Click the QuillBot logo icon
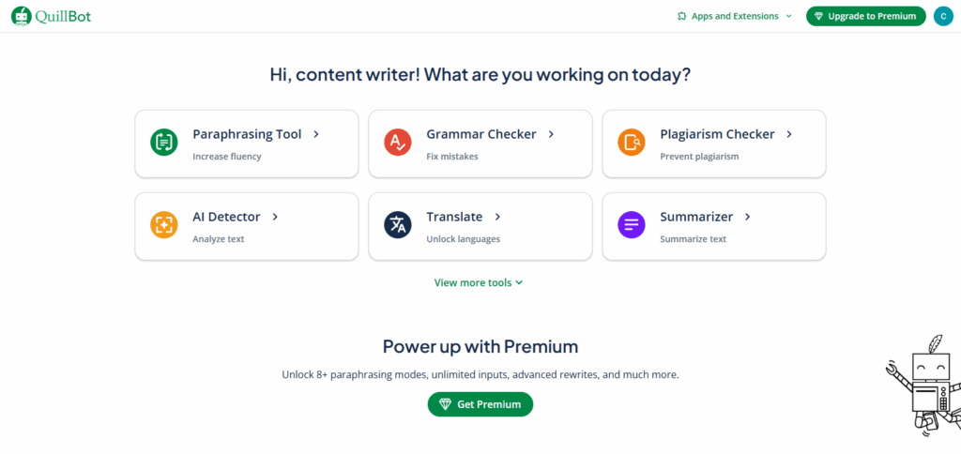The width and height of the screenshot is (961, 454). tap(21, 16)
